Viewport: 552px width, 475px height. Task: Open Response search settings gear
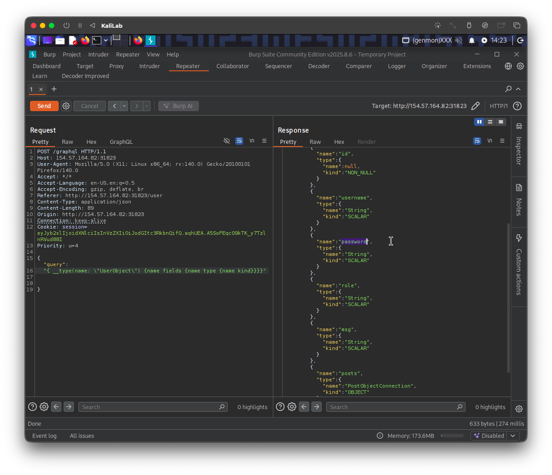[x=292, y=407]
